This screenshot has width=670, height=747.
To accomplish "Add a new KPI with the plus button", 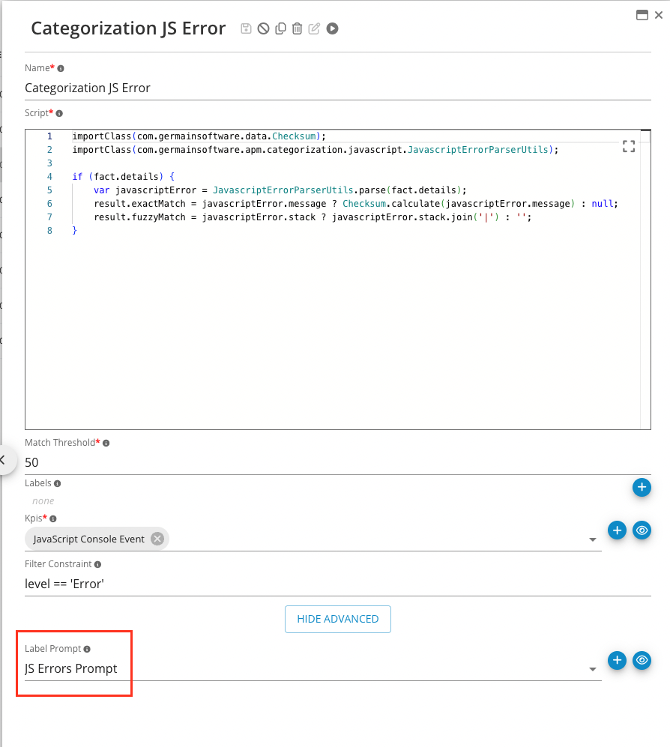I will (x=617, y=530).
